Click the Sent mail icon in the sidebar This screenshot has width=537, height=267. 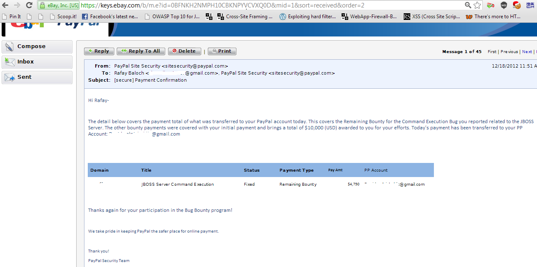coord(10,77)
